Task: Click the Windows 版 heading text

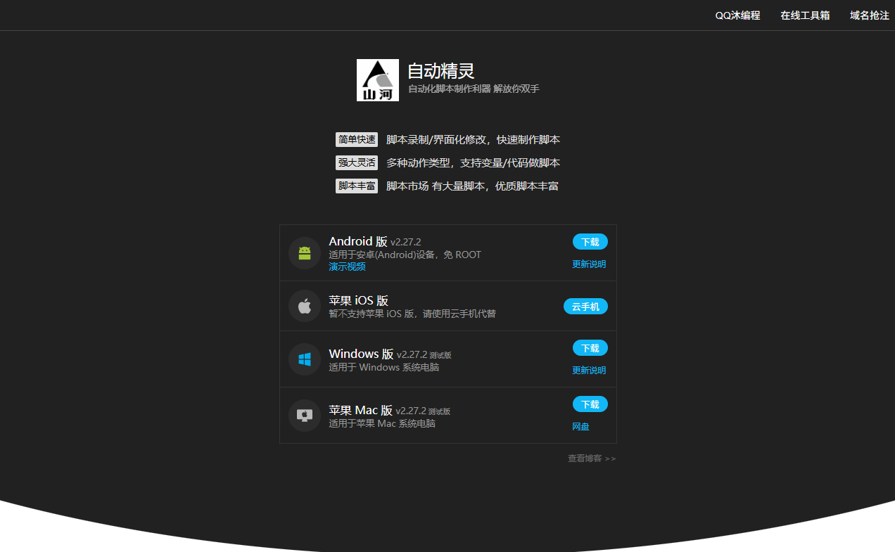Action: pyautogui.click(x=361, y=354)
